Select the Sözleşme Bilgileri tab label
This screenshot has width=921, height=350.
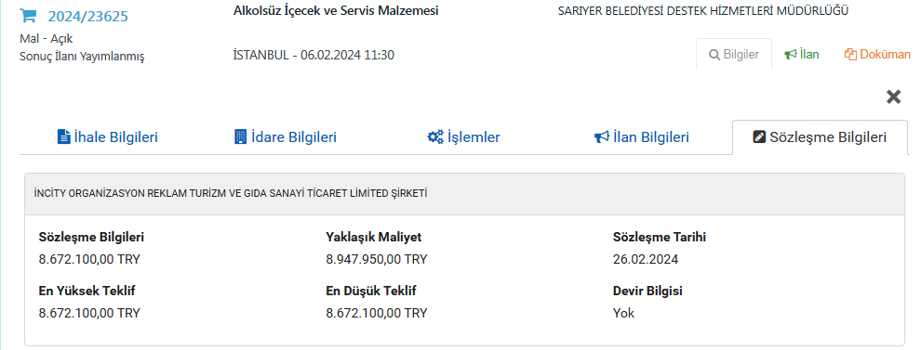pos(828,137)
